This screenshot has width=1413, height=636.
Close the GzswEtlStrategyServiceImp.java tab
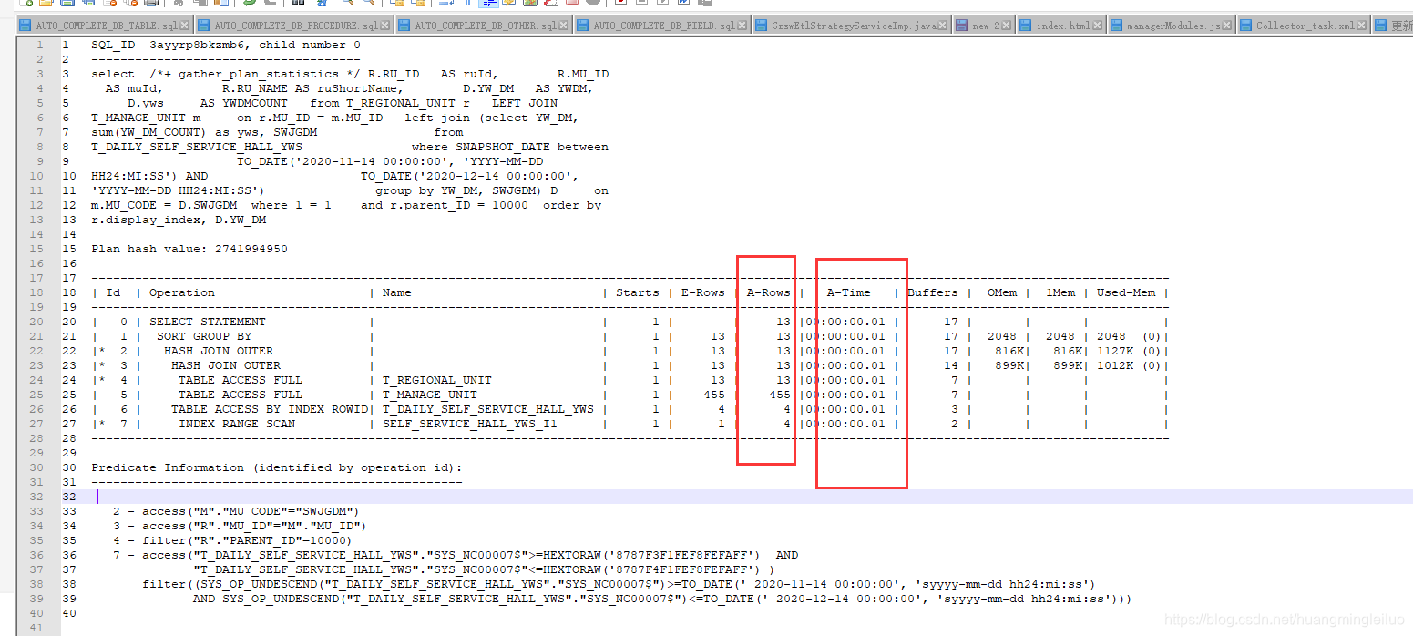944,26
